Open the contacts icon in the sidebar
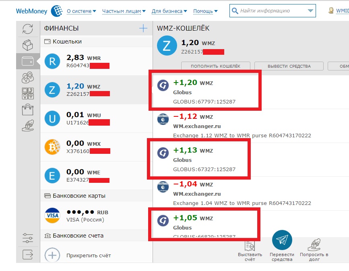The image size is (349, 271). point(28,77)
